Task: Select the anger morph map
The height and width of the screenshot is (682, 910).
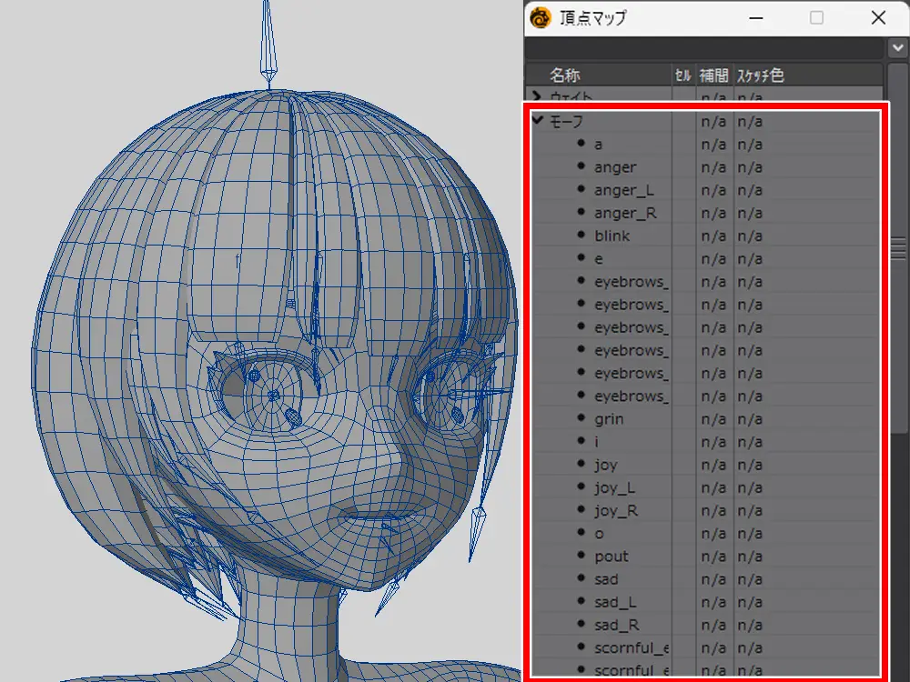Action: (615, 167)
